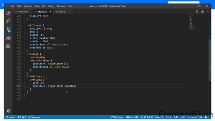Click the Open Changes compare icon
Image resolution: width=215 pixels, height=121 pixels.
coord(197,12)
